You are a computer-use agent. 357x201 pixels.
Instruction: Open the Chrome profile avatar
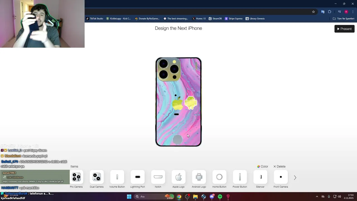coord(346,12)
